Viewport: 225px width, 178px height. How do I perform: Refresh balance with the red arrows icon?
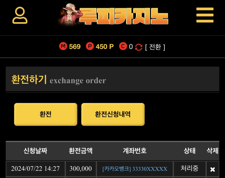click(139, 47)
